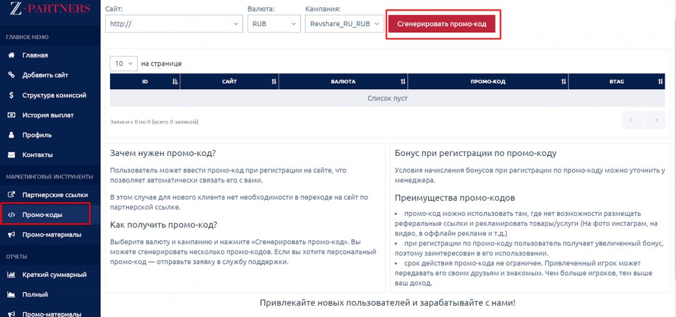
Task: Click the next page arrow button
Action: point(655,120)
